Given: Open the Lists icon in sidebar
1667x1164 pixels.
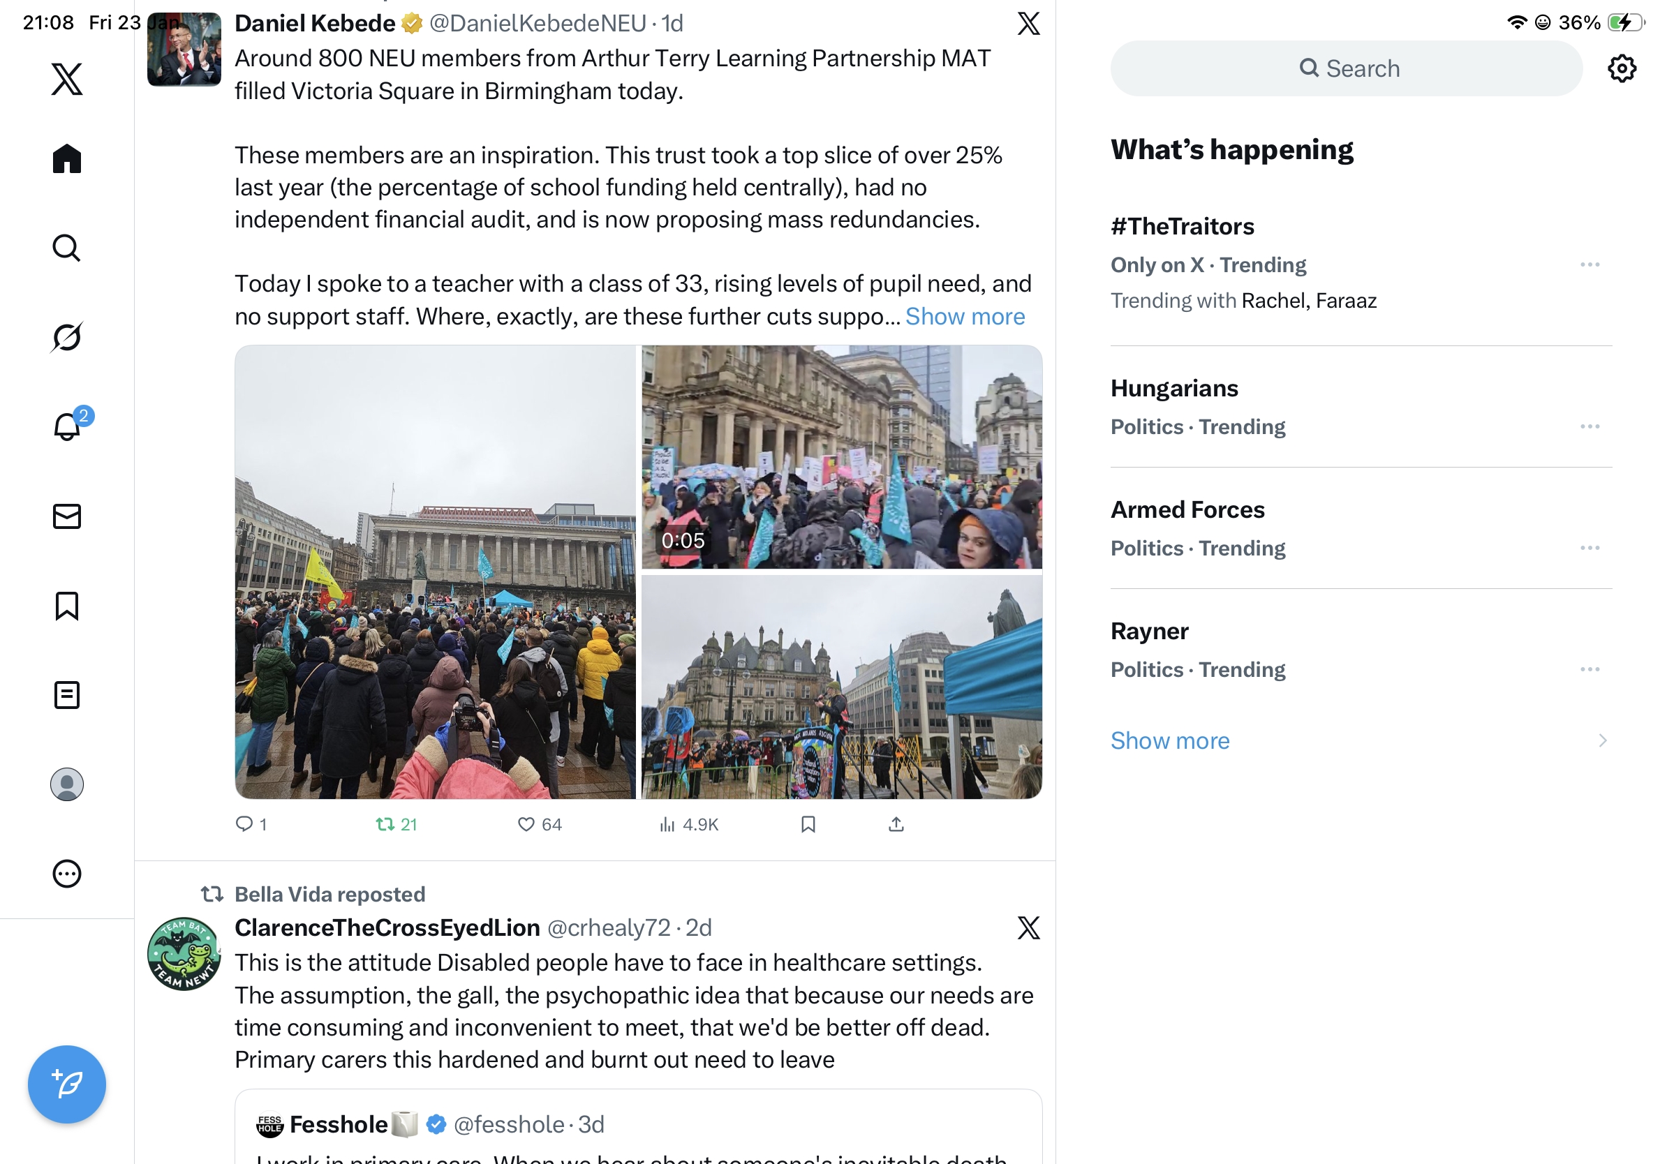Looking at the screenshot, I should coord(67,695).
